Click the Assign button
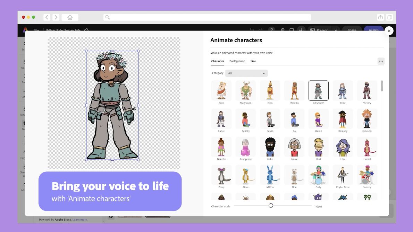 [373, 30]
